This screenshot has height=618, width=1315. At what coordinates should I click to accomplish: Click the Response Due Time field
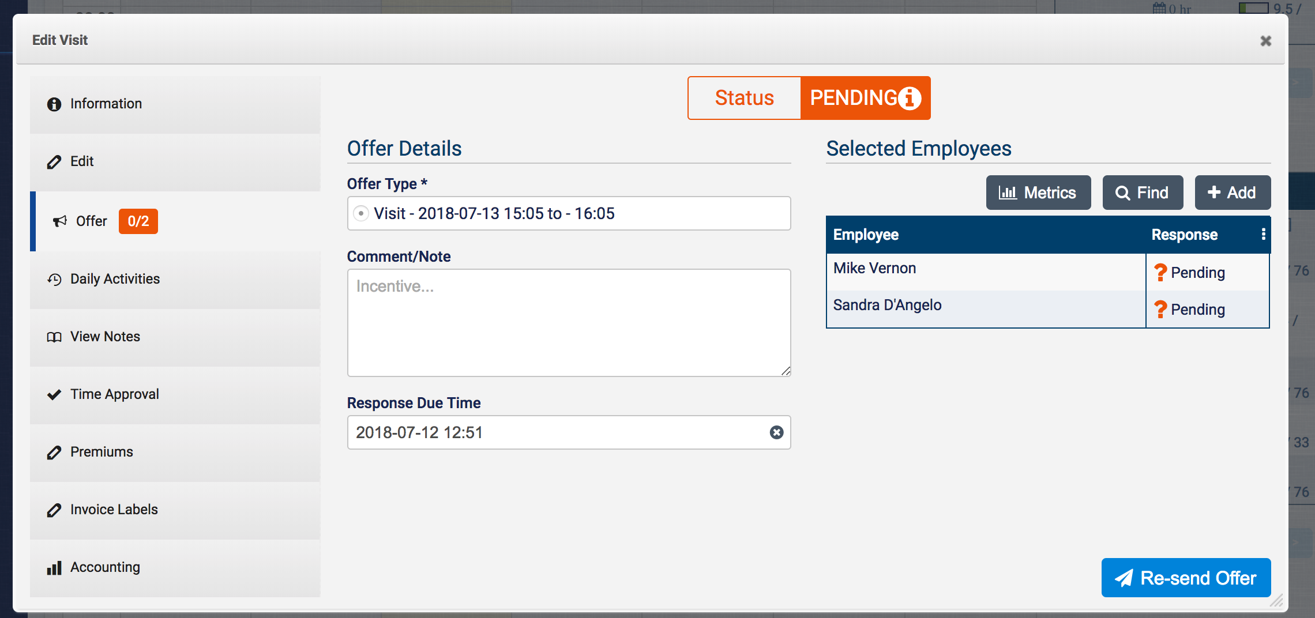click(x=554, y=432)
